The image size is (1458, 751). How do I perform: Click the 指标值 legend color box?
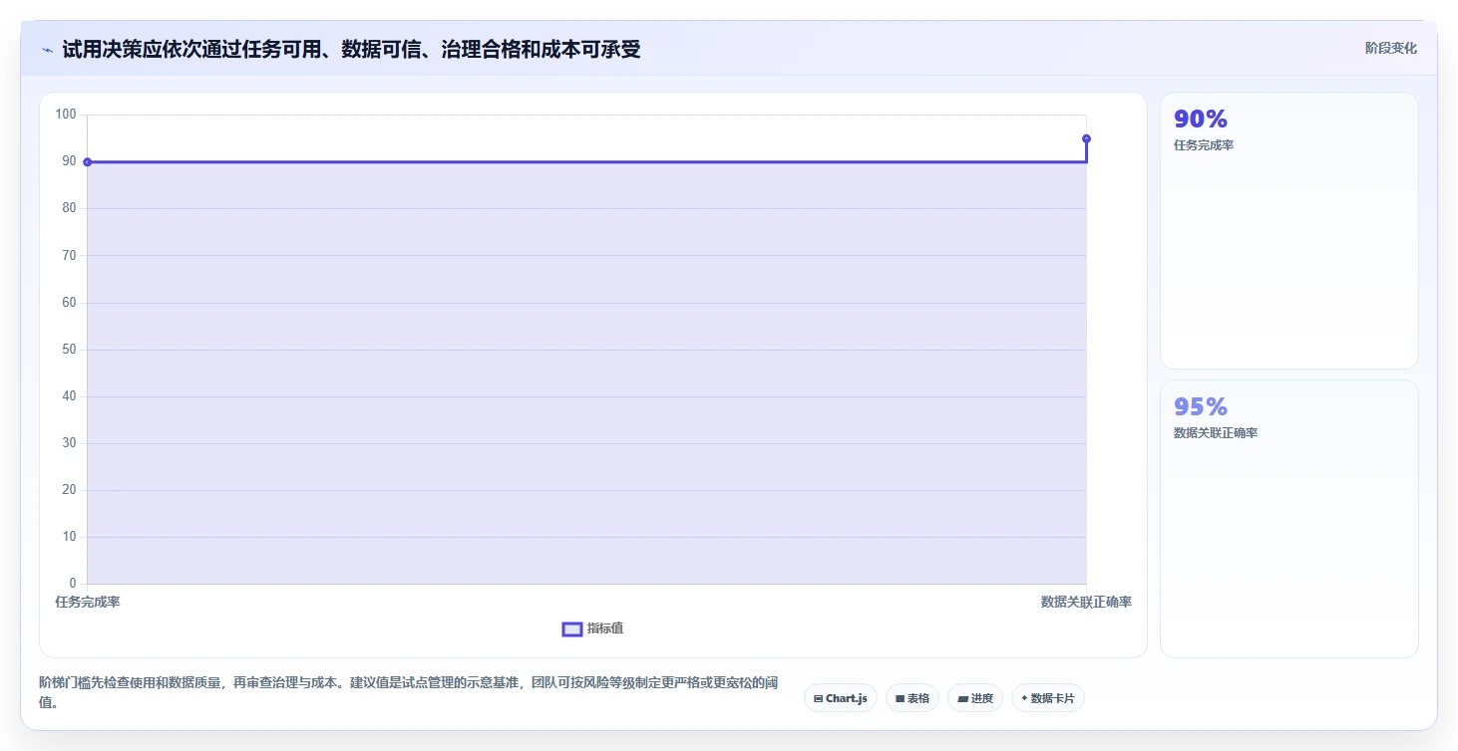(x=572, y=628)
